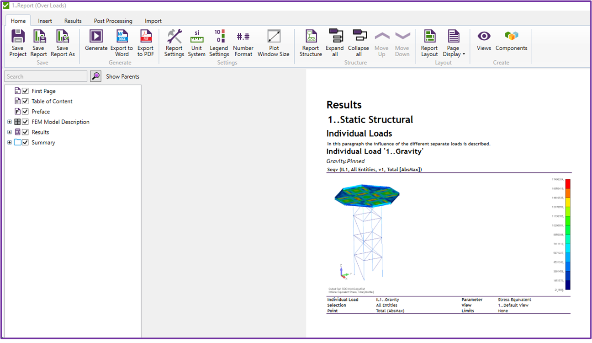Switch to the Home tab
This screenshot has width=592, height=343.
pyautogui.click(x=18, y=21)
